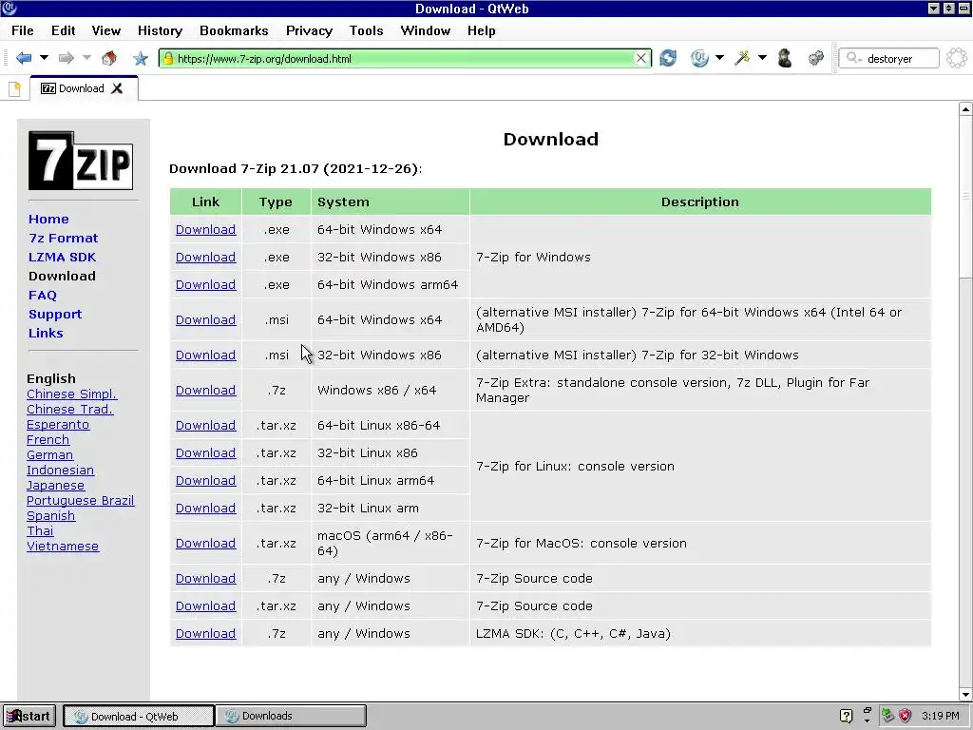The image size is (973, 730).
Task: Open a new tab with page icon
Action: 14,88
